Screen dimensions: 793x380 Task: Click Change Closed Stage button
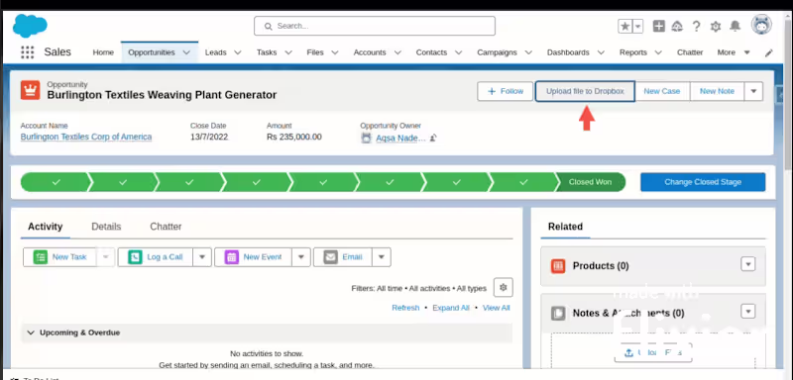(703, 182)
